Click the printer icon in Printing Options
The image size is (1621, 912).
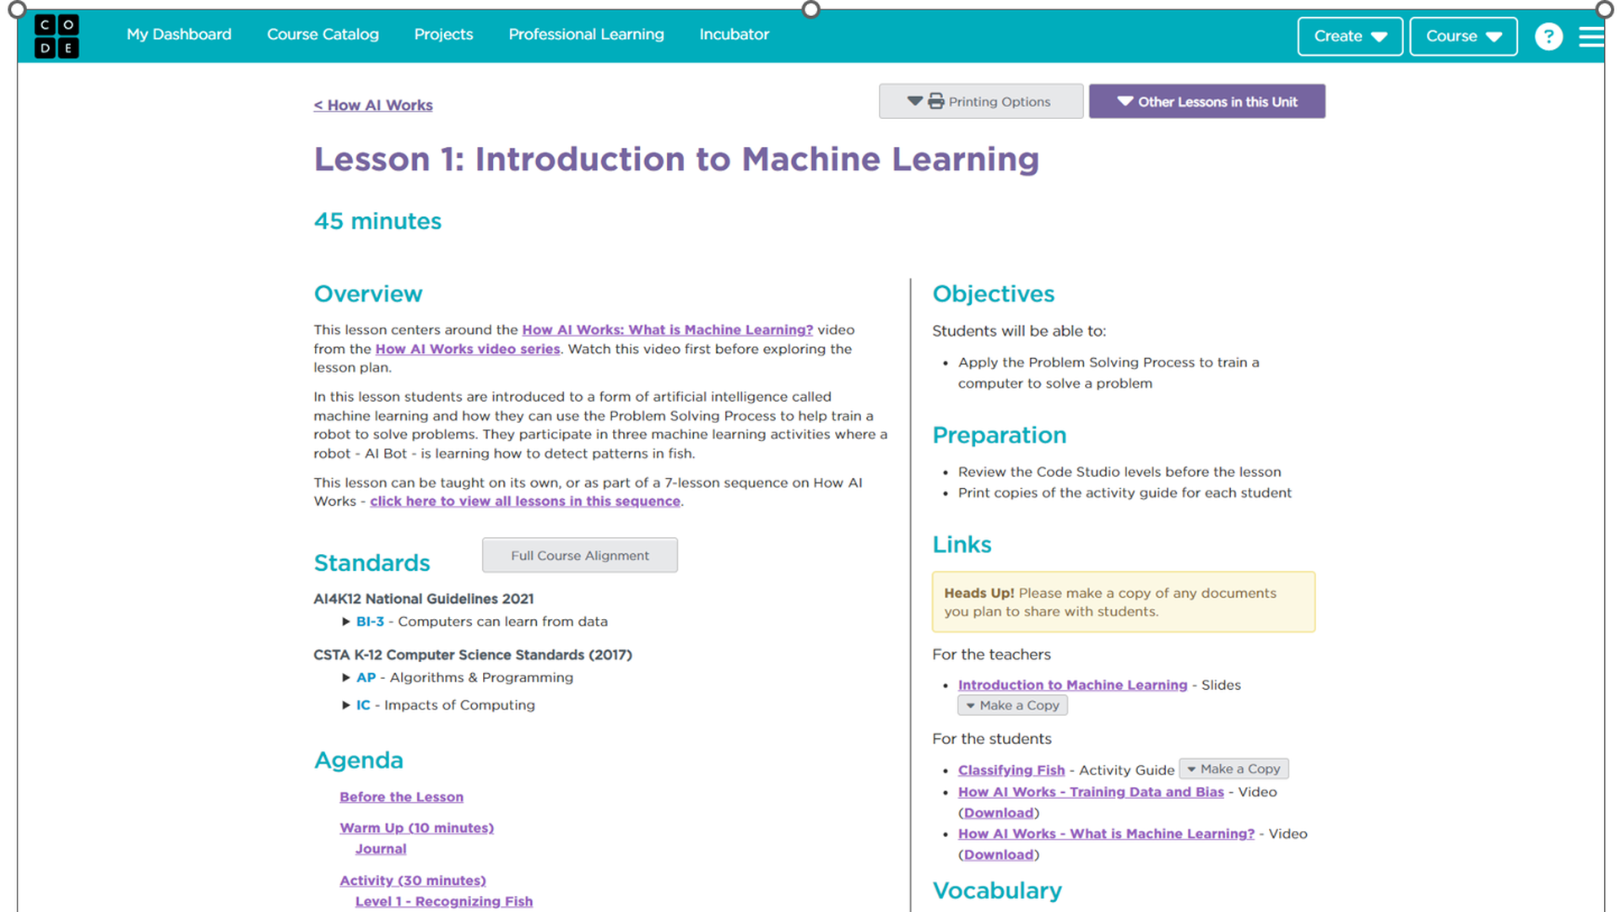(x=935, y=100)
